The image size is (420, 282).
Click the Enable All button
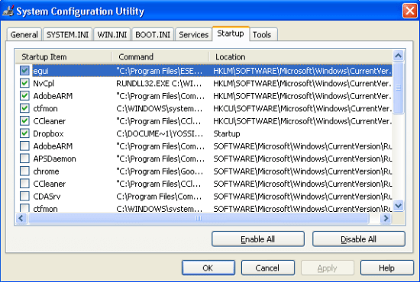coord(258,239)
